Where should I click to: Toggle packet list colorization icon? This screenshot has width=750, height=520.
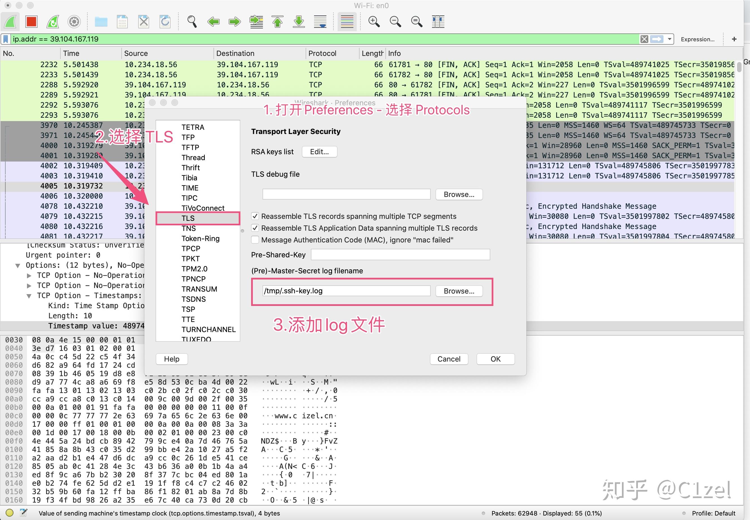[x=347, y=22]
